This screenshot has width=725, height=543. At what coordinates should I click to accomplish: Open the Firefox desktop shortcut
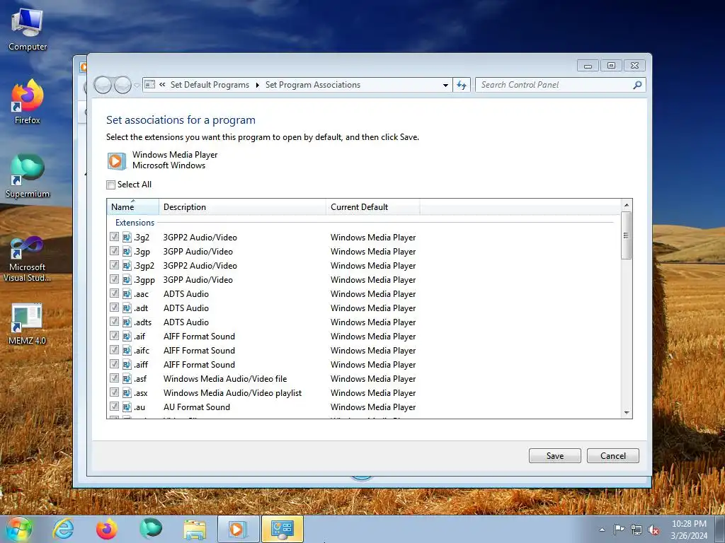tap(28, 103)
